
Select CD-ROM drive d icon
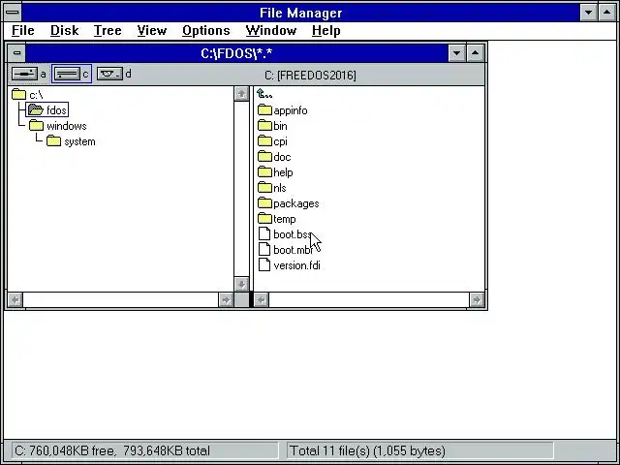[109, 74]
